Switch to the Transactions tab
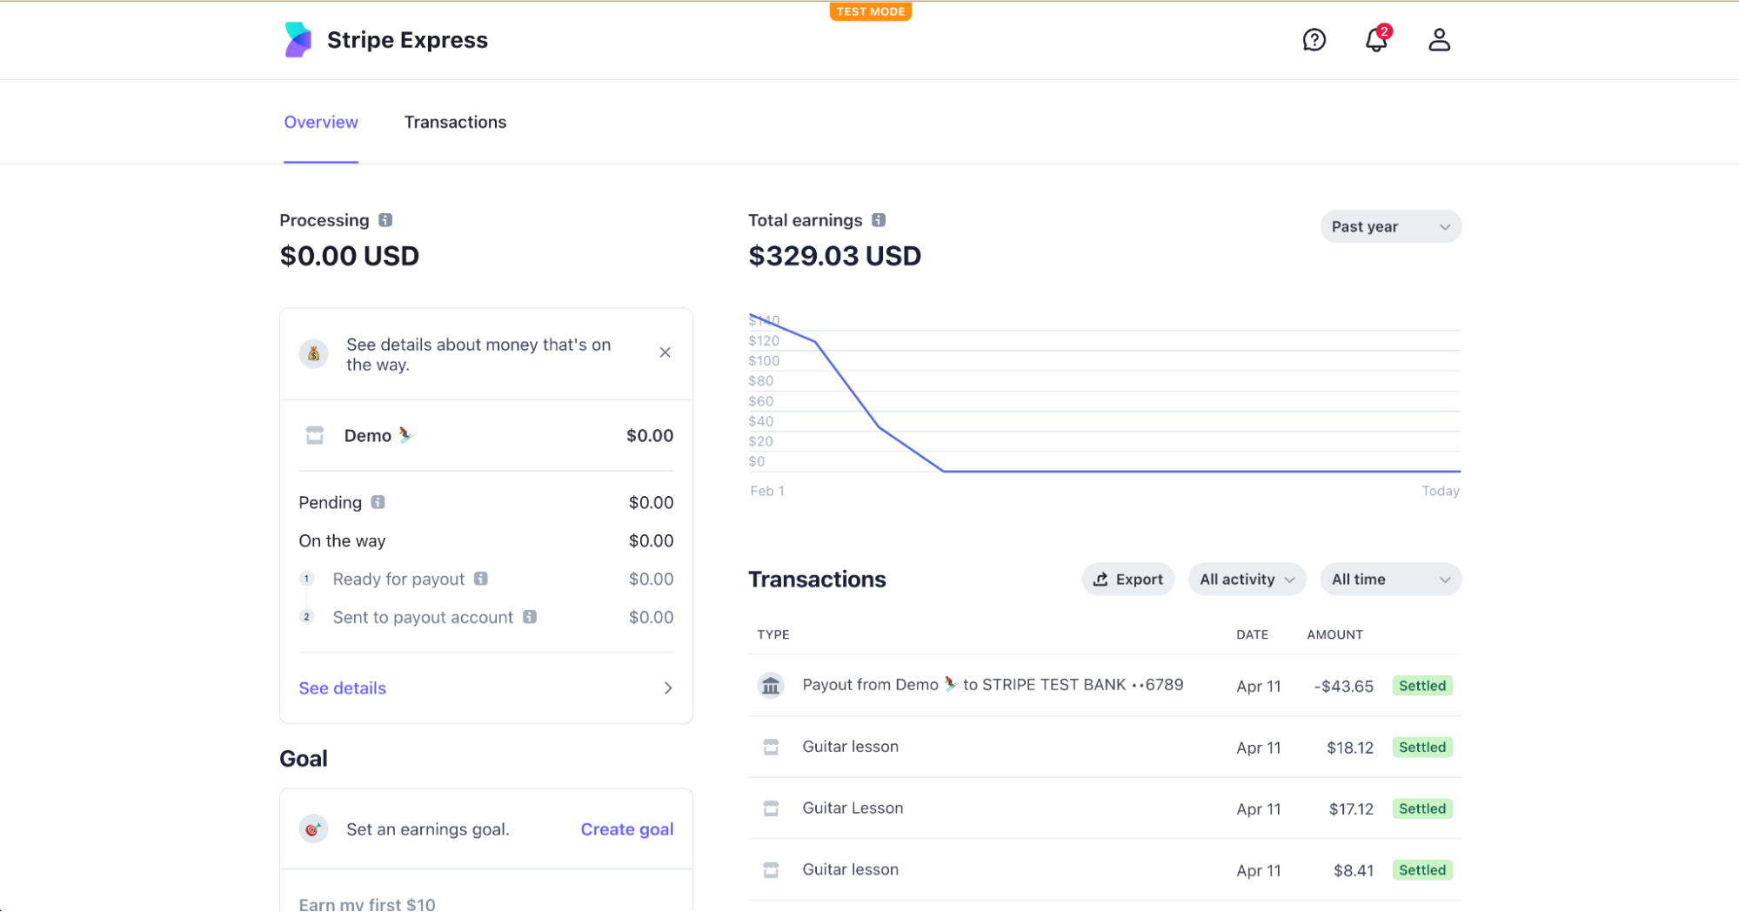 click(x=454, y=122)
